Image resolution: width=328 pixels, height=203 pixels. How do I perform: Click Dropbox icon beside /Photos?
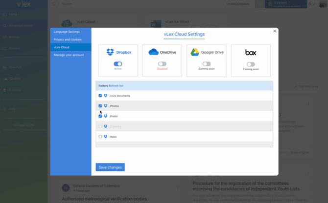coord(106,106)
